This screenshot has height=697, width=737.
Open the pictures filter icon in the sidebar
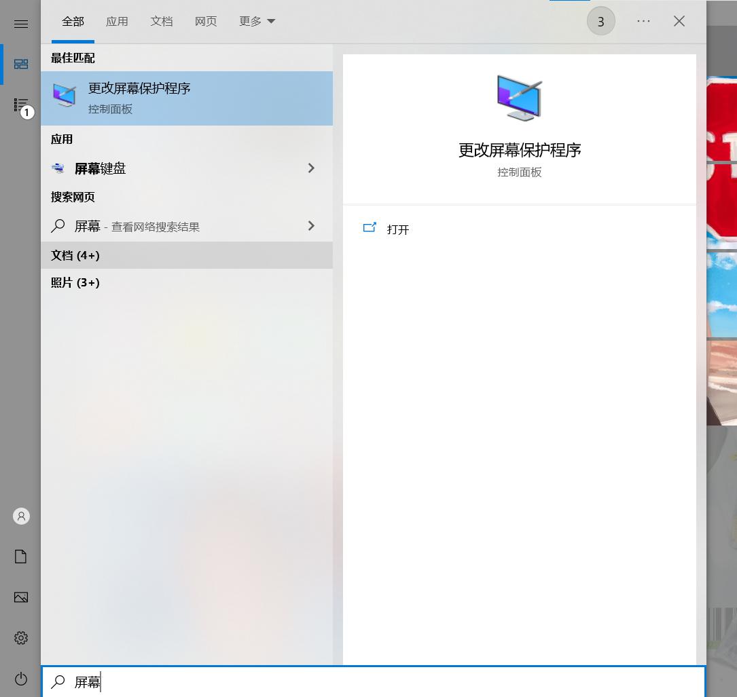point(20,597)
